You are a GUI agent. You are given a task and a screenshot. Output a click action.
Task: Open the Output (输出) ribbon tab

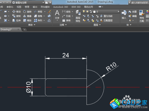(35, 7)
